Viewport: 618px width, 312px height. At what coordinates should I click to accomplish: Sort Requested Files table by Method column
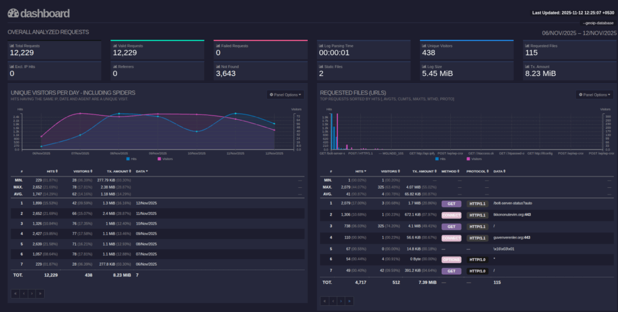(450, 172)
